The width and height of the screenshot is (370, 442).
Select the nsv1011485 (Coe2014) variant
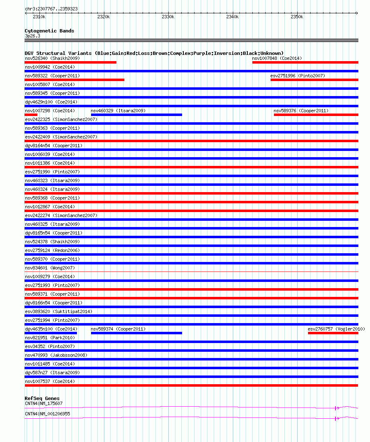(x=50, y=364)
